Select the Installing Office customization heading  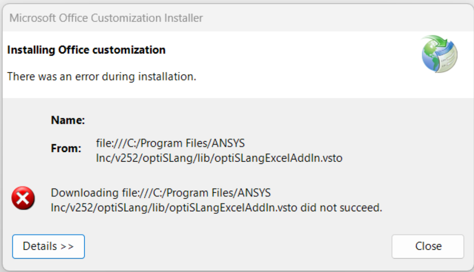click(86, 50)
